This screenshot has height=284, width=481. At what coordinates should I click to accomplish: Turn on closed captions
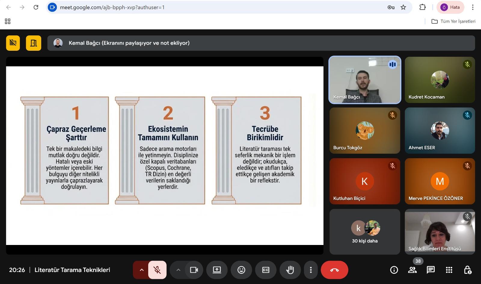pos(266,270)
